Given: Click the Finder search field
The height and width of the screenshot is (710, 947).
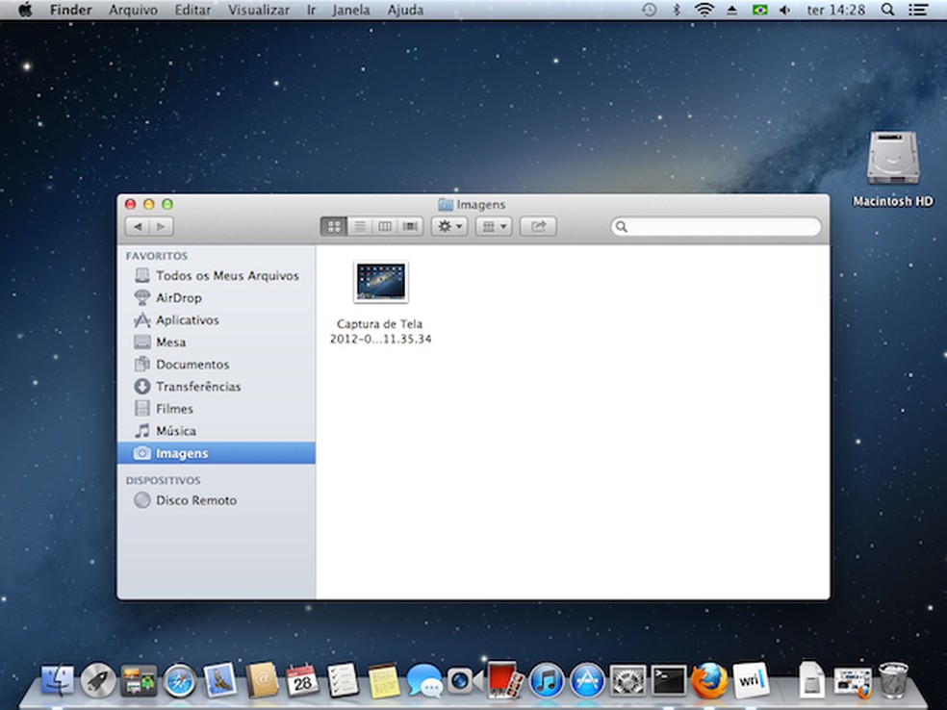Looking at the screenshot, I should [x=722, y=227].
